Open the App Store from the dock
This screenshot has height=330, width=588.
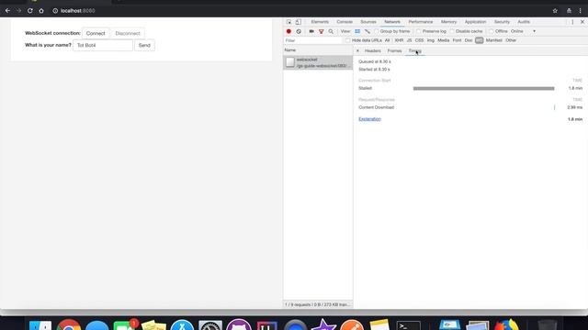(x=182, y=324)
